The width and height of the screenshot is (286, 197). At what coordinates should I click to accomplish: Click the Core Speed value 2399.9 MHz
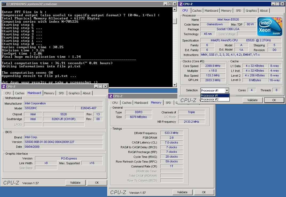pyautogui.click(x=213, y=66)
